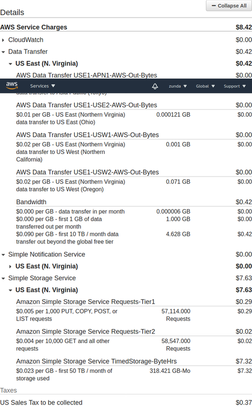Screen dimensions: 252x408
Task: Click the Services dropdown arrow icon
Action: (53, 86)
